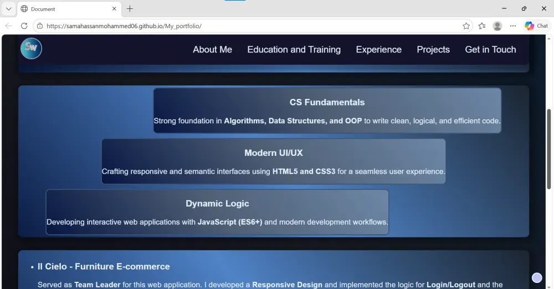
Task: Click the 'Responsive Design' bold text
Action: [x=287, y=285]
